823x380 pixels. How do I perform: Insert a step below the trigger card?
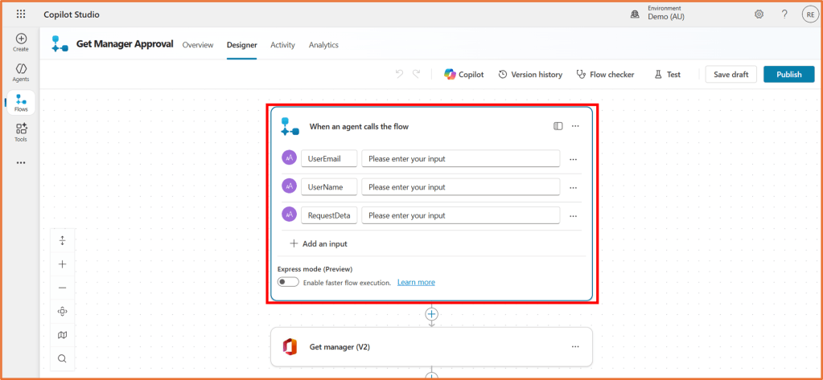pyautogui.click(x=431, y=314)
